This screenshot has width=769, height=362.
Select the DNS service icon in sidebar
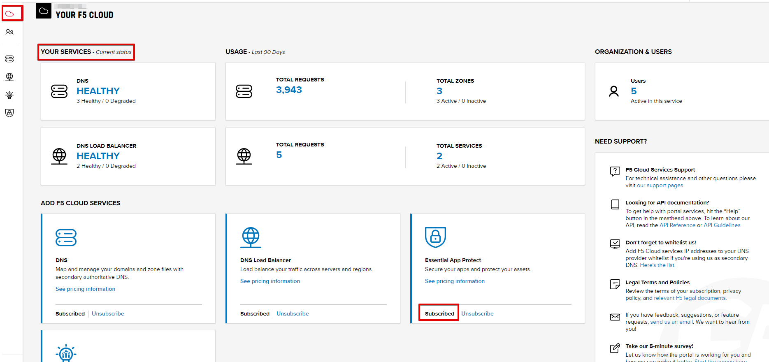pos(9,59)
